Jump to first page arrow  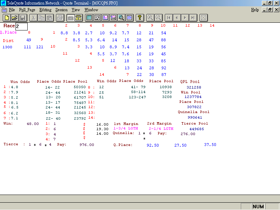pos(169,18)
